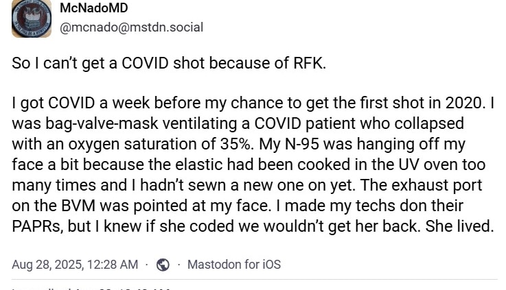Click the word 'RFK' in the post

coord(308,63)
